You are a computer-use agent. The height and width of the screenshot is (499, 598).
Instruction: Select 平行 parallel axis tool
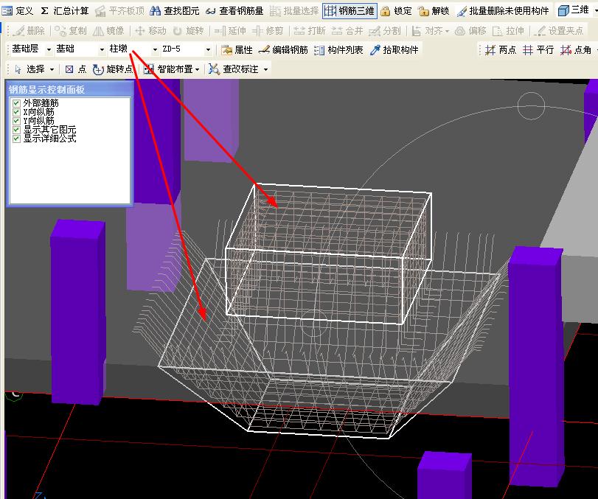[x=538, y=50]
